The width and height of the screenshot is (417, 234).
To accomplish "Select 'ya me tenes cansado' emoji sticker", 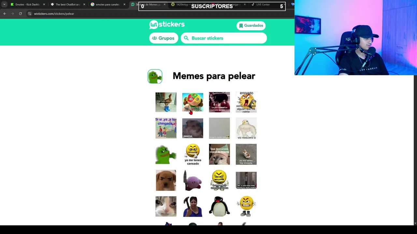I will click(x=193, y=154).
